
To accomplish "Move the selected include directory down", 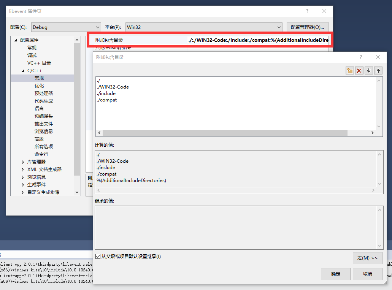I will click(x=368, y=70).
